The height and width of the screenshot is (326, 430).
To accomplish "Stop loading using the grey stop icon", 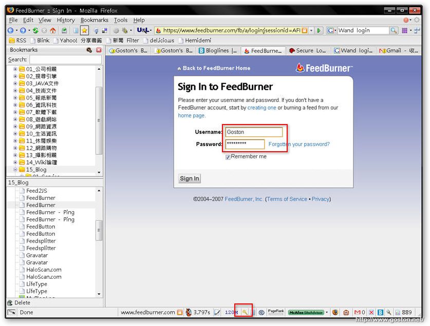I will coord(44,30).
